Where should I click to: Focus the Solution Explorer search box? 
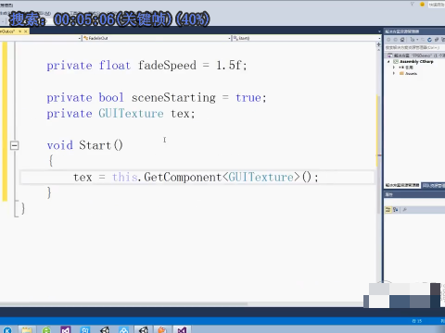coord(414,47)
